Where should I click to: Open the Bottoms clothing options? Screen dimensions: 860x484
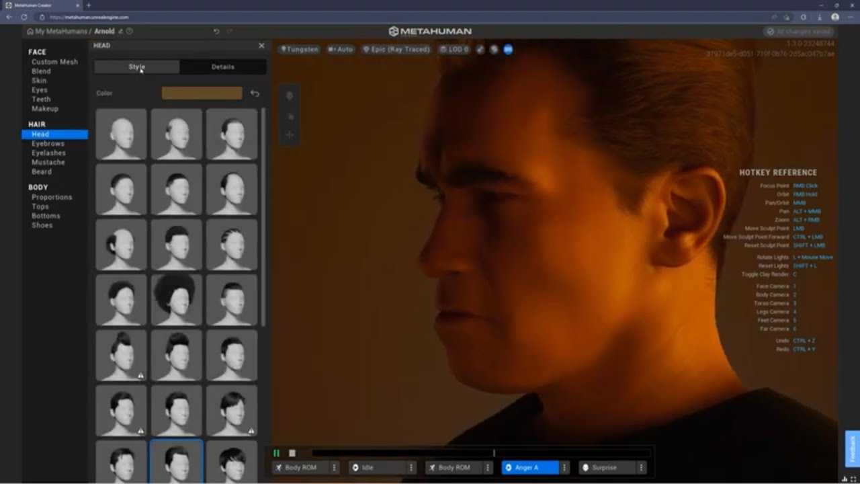46,216
